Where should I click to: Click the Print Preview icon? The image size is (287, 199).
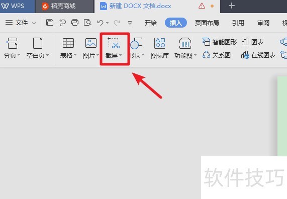pos(87,23)
